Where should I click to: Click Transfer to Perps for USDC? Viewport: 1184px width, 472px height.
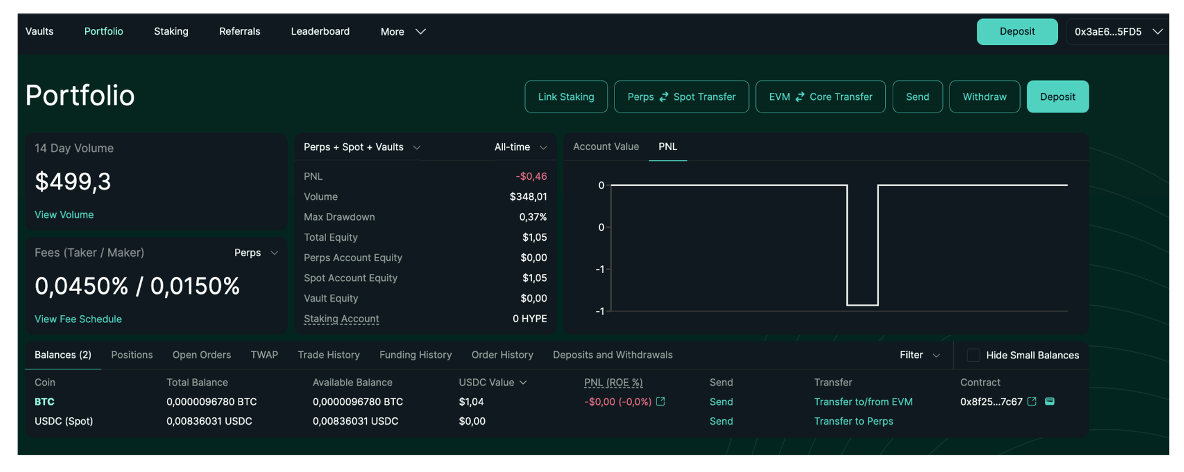point(853,421)
